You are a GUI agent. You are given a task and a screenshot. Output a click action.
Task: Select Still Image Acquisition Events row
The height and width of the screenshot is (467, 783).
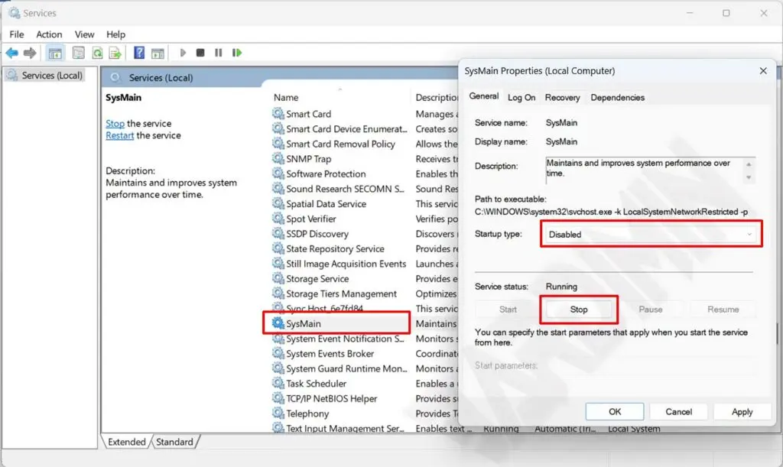(340, 264)
